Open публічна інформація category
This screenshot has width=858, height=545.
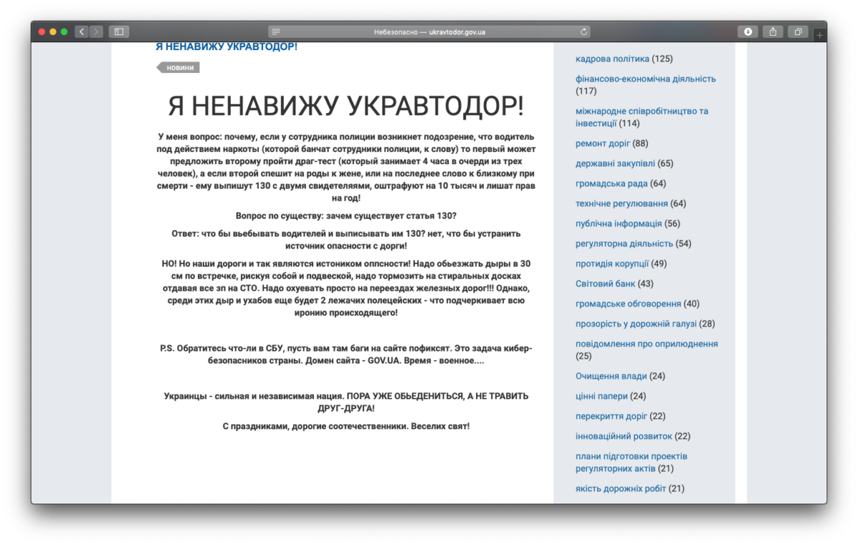click(x=618, y=223)
